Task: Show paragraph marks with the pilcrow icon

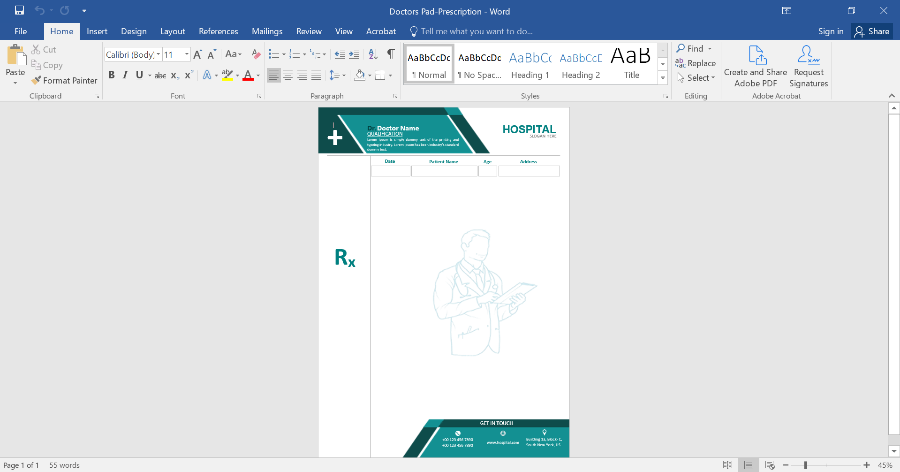Action: [x=391, y=54]
